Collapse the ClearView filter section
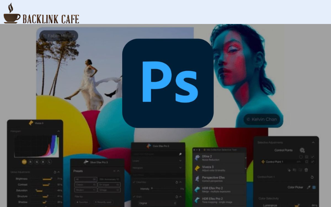The image size is (331, 207). point(180,182)
